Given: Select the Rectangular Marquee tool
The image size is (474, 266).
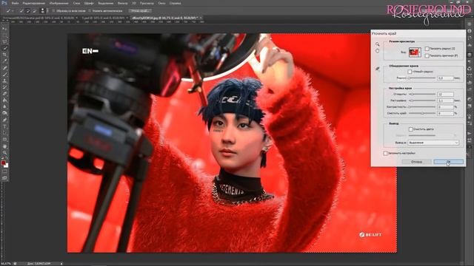Looking at the screenshot, I should 4,35.
